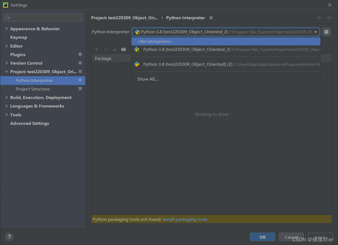Click the upgrade package arrow icon
The image size is (338, 245).
coord(114,49)
